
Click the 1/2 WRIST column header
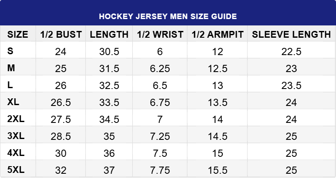coord(160,35)
